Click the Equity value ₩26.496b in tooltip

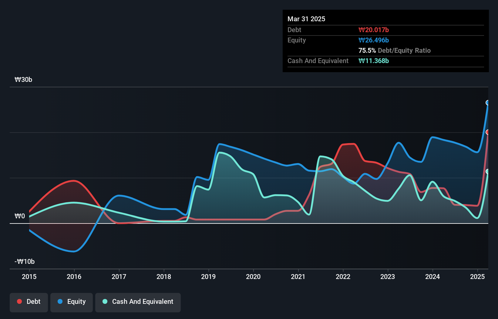coord(374,40)
